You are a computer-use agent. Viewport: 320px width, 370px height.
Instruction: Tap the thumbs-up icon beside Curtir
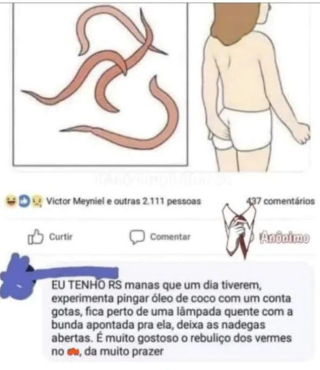[36, 236]
